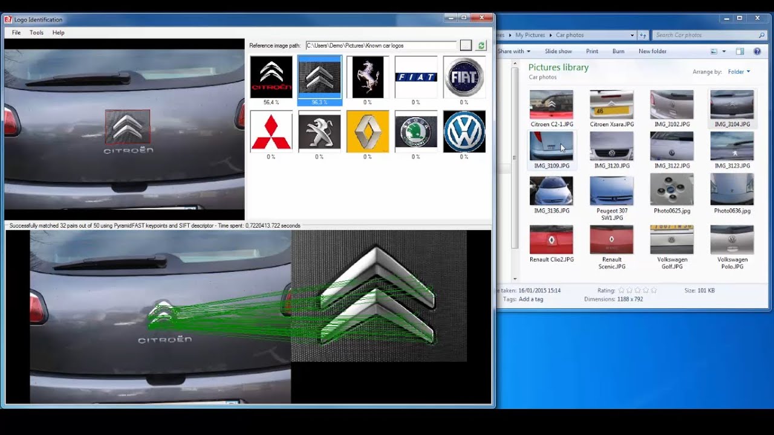Select the Citroën 56,4 % reference logo

pos(271,77)
